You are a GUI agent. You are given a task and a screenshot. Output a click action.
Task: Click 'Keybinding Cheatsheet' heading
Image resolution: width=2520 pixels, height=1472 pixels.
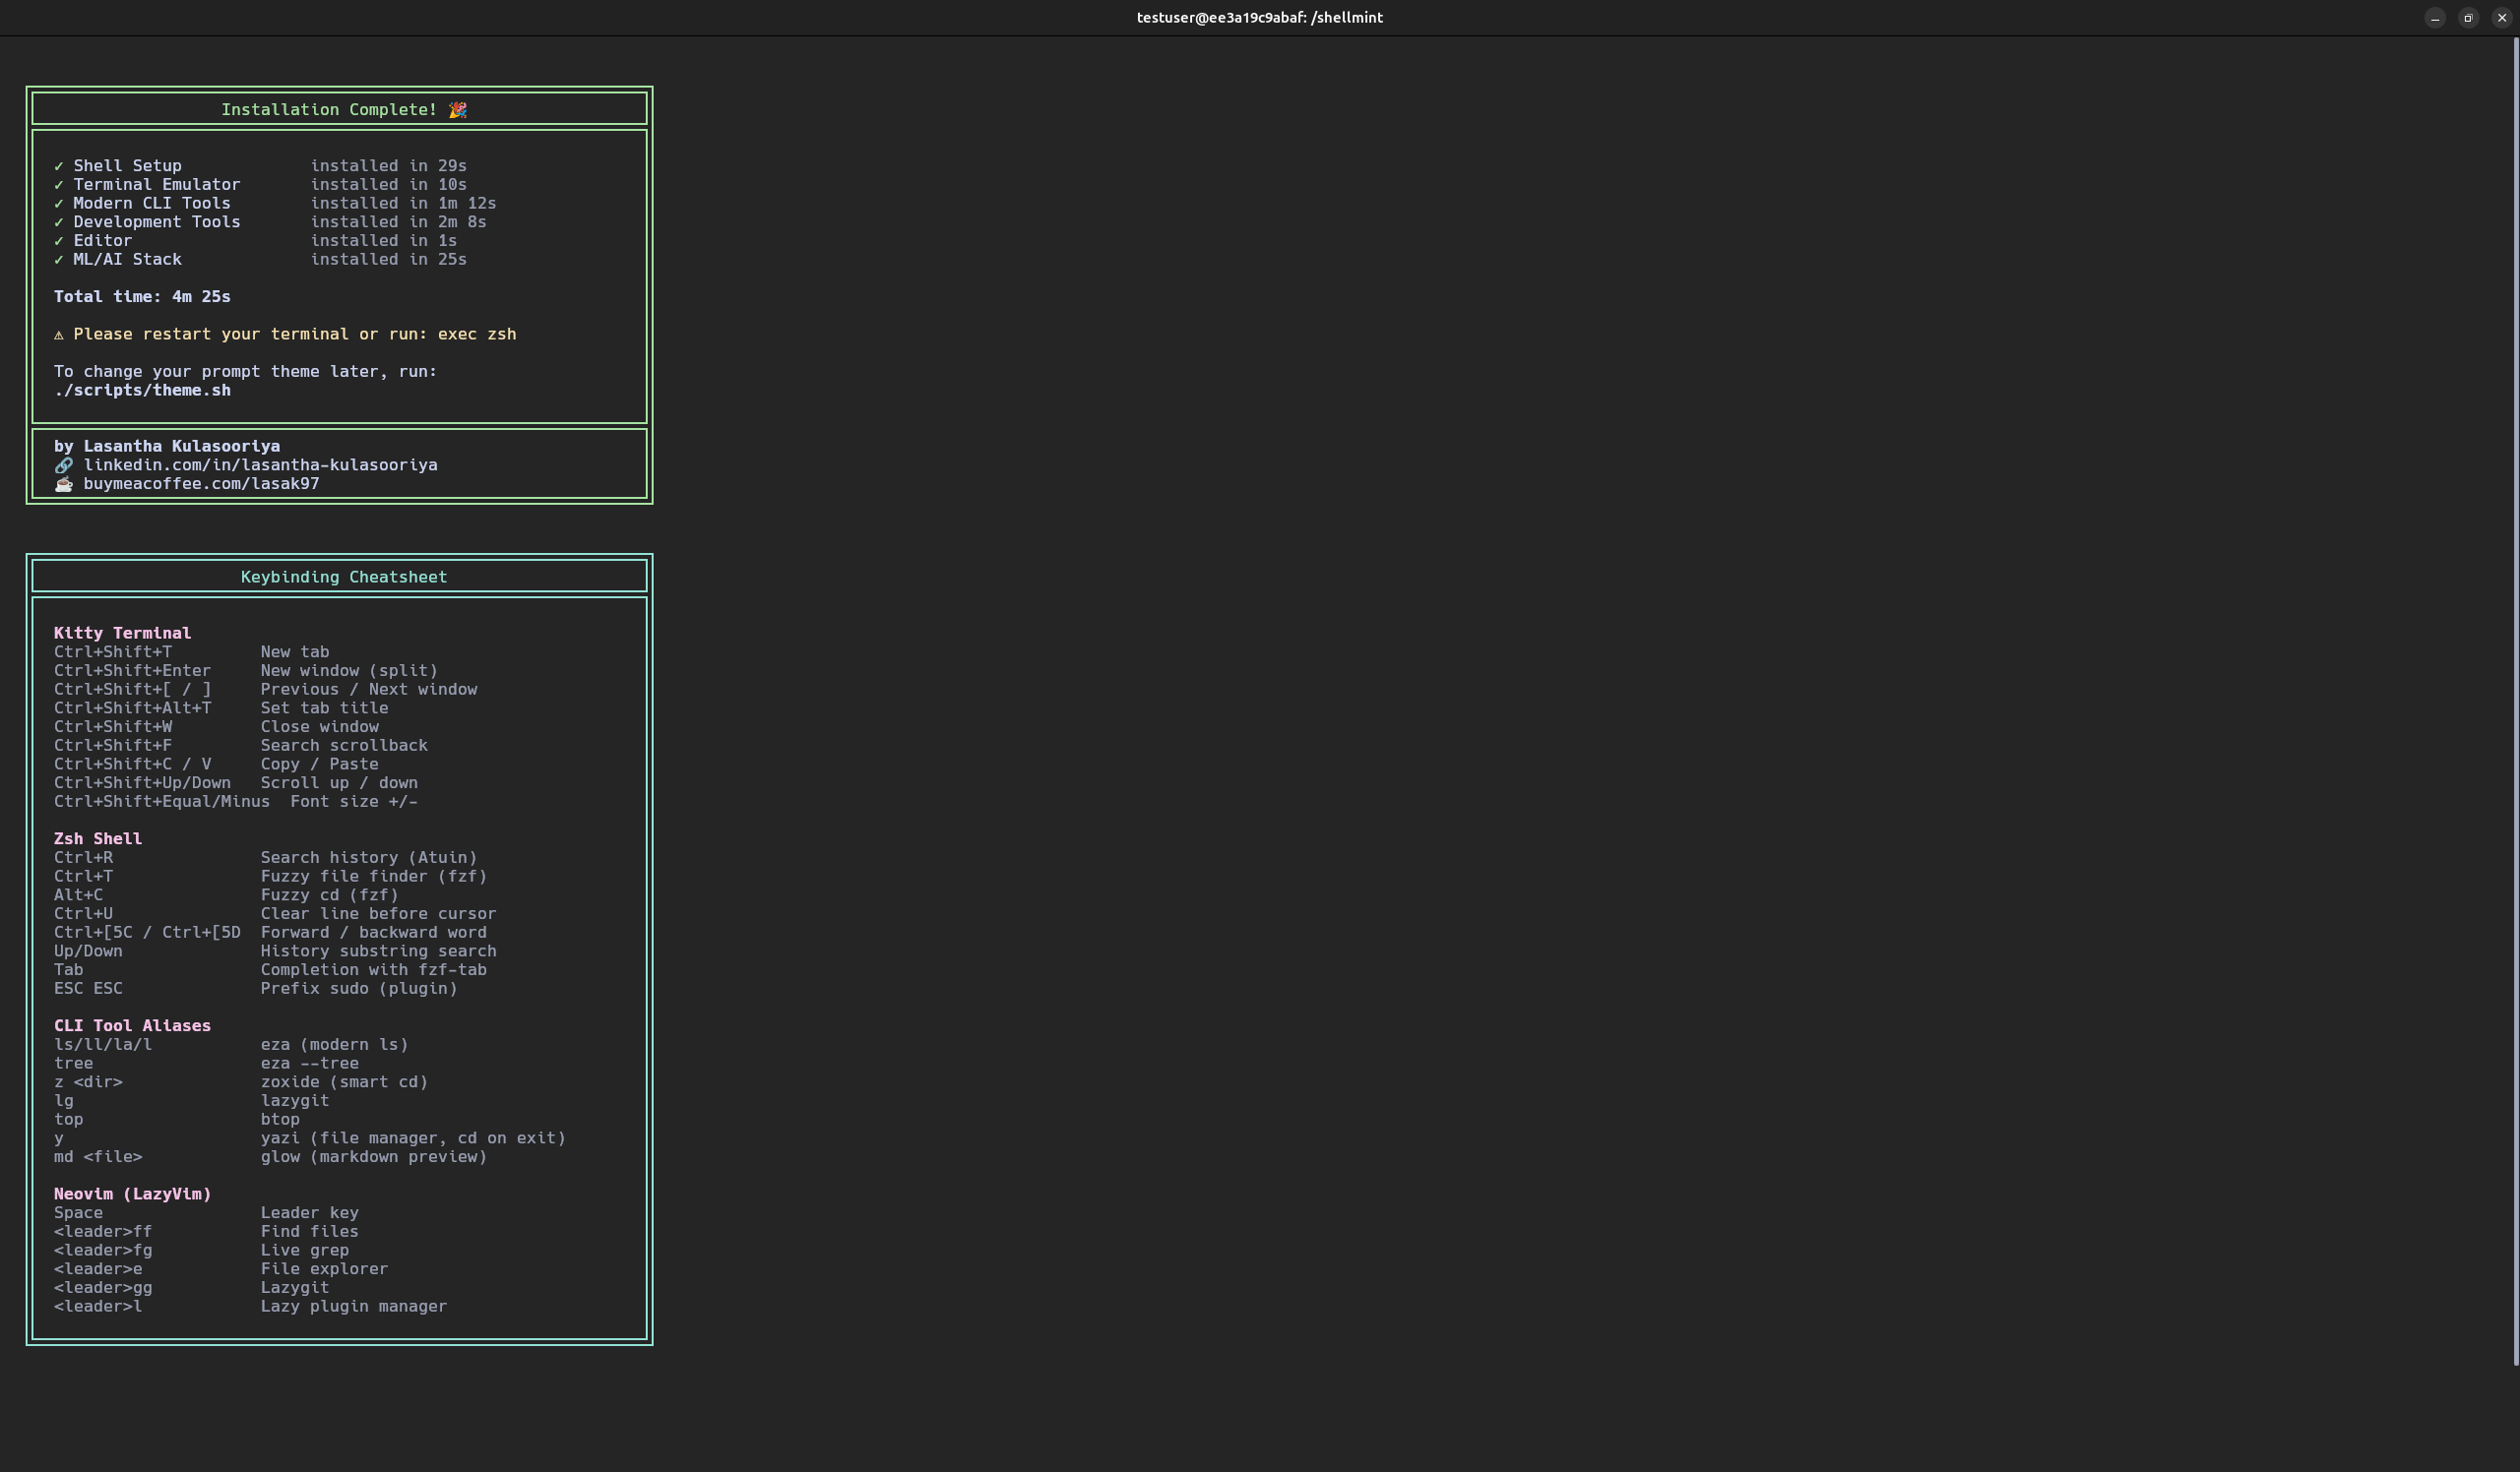(x=344, y=577)
